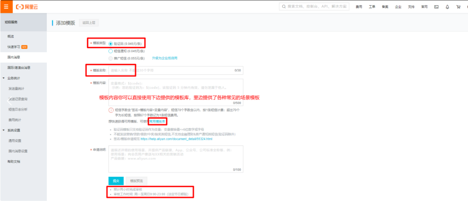468x202 pixels.
Task: Select the 推广短信 template type
Action: click(x=110, y=58)
